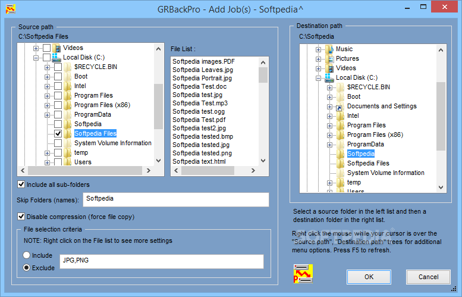The width and height of the screenshot is (462, 297).
Task: Select the Include radio button
Action: pos(27,255)
